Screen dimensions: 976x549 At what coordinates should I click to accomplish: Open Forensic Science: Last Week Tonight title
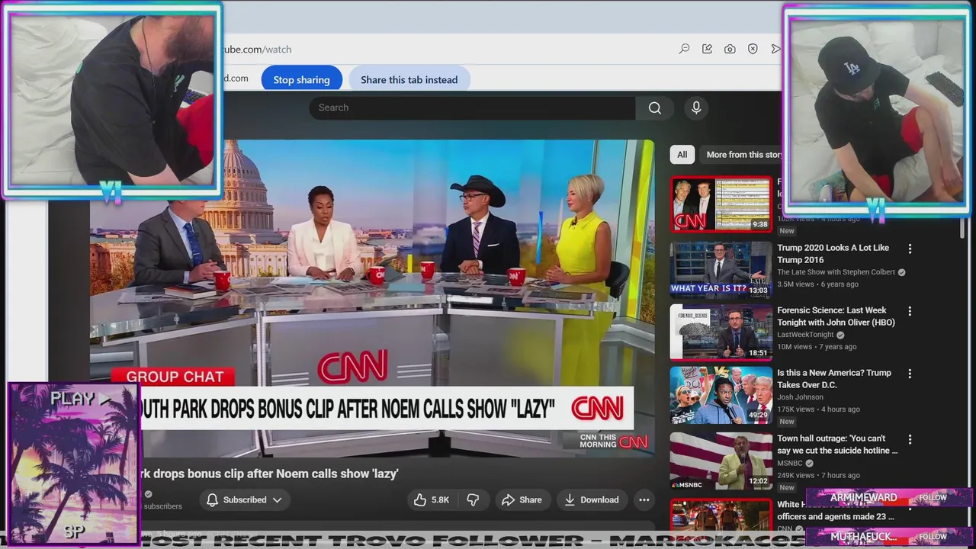[836, 316]
